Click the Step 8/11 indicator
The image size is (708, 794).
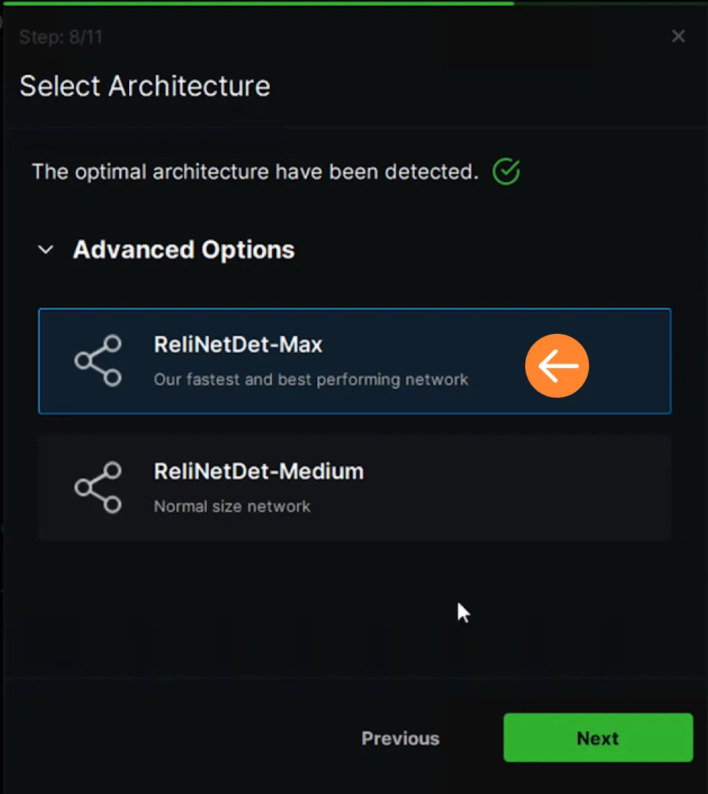click(61, 37)
